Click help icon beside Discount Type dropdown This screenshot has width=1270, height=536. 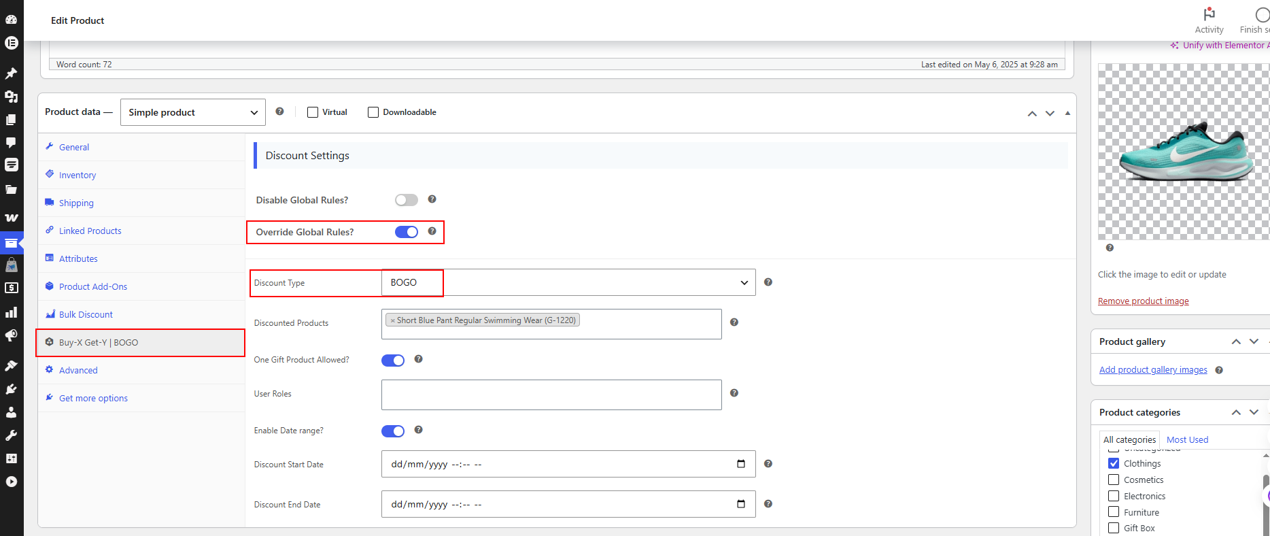768,282
